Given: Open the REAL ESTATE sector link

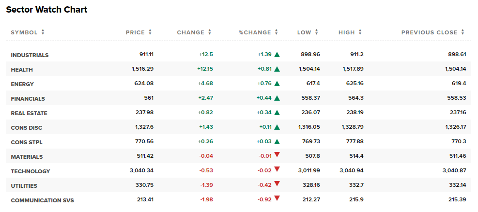Looking at the screenshot, I should 29,113.
